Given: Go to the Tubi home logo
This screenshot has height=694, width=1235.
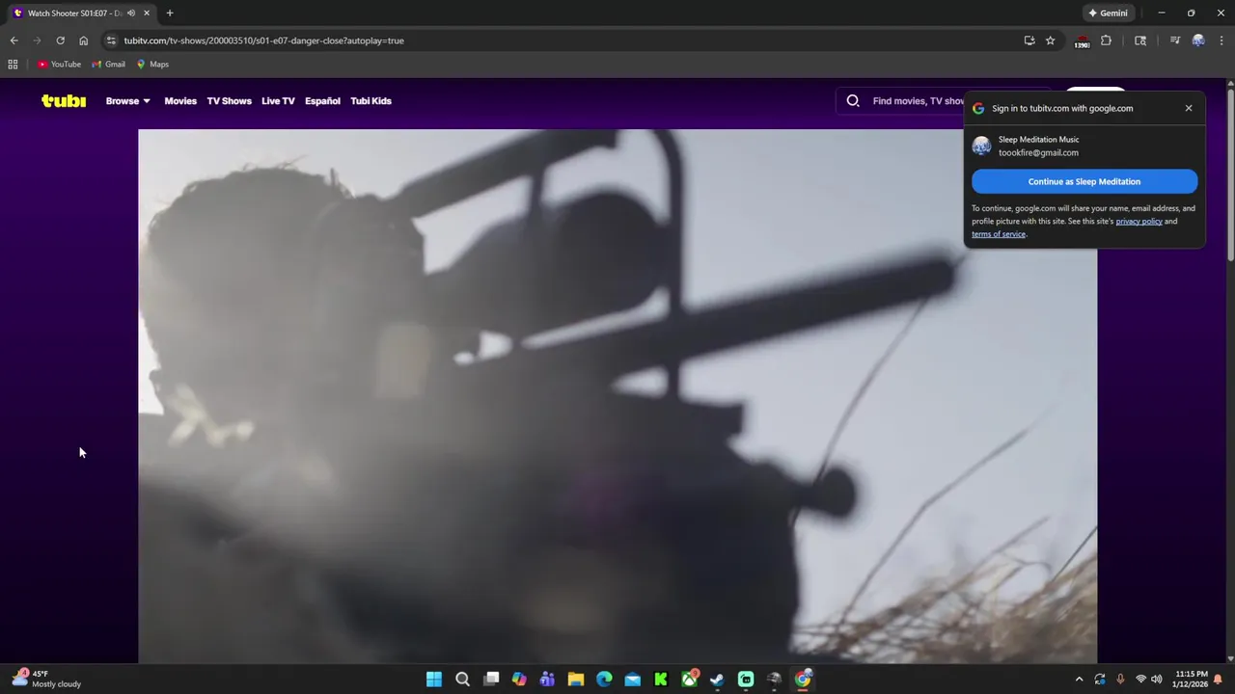Looking at the screenshot, I should click(x=64, y=100).
